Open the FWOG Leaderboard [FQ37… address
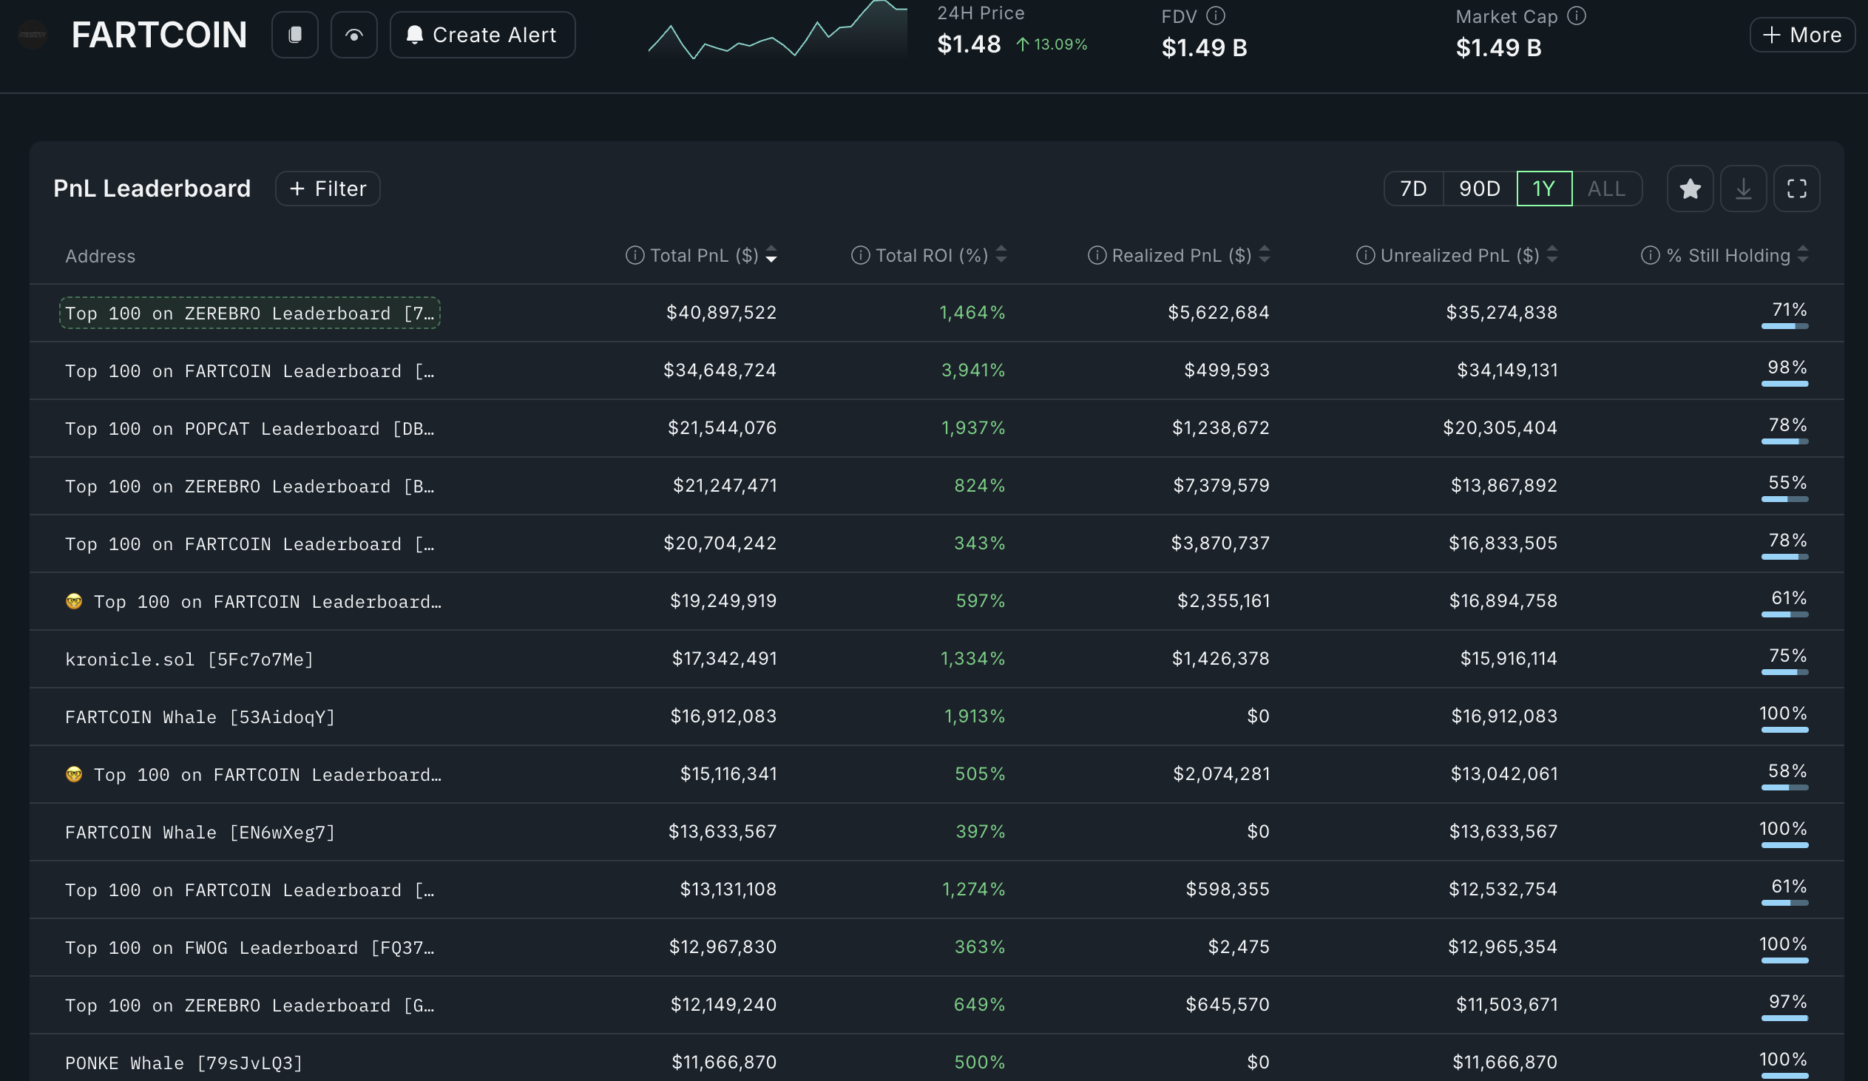The width and height of the screenshot is (1868, 1081). coord(250,949)
